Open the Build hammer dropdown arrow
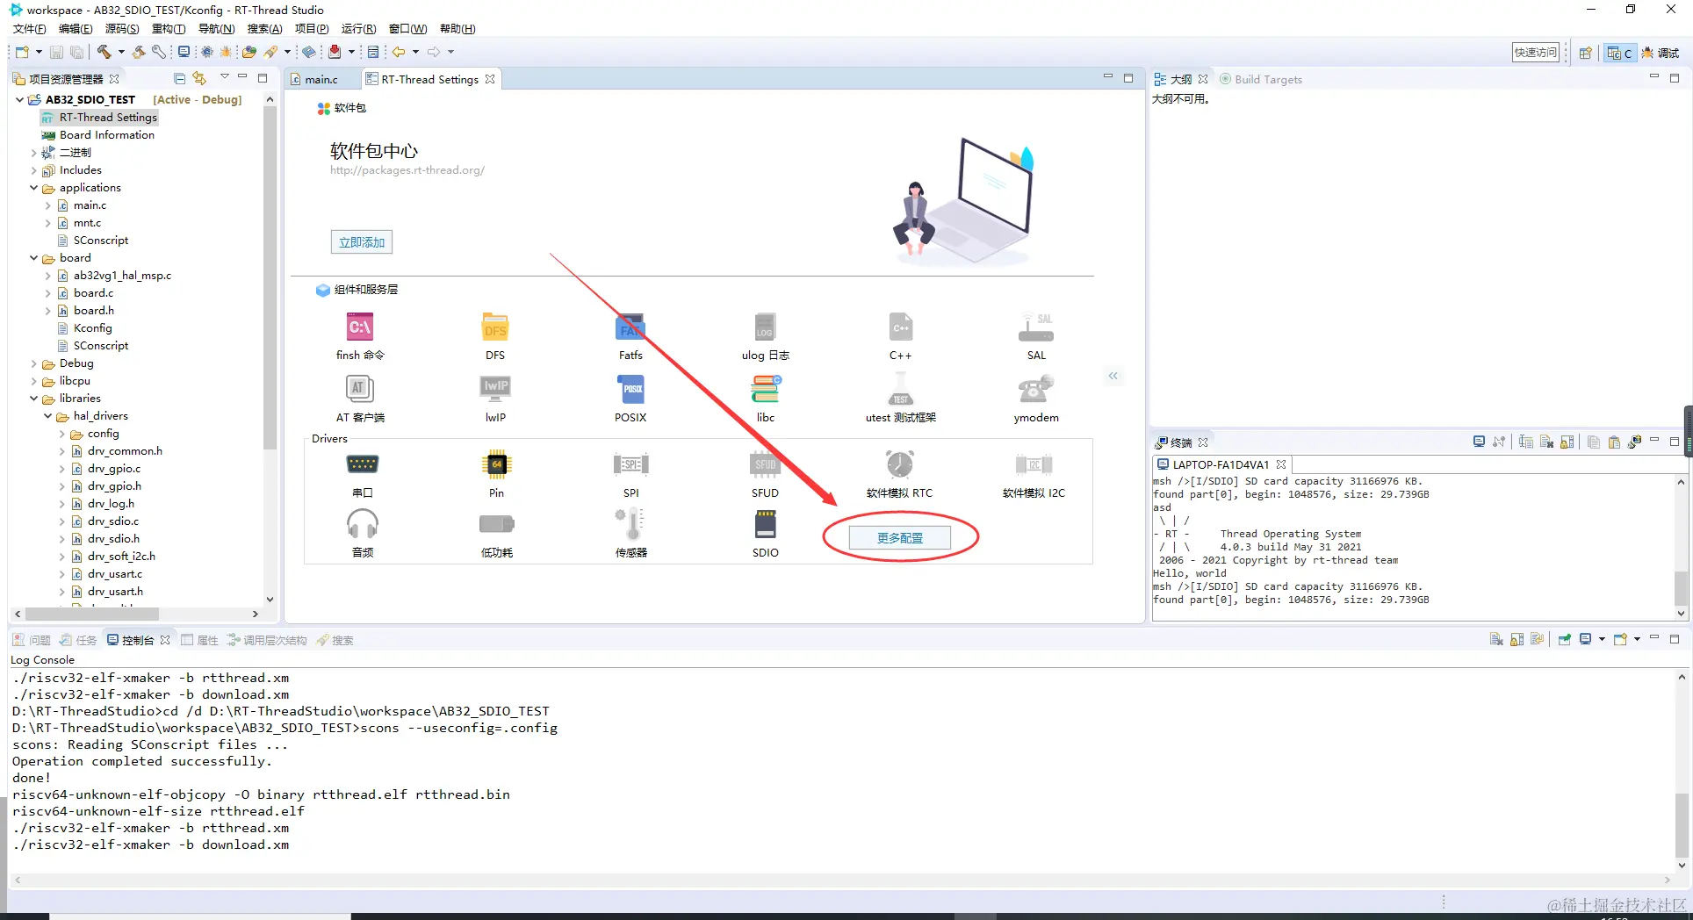Screen dimensions: 1693x920 point(121,53)
